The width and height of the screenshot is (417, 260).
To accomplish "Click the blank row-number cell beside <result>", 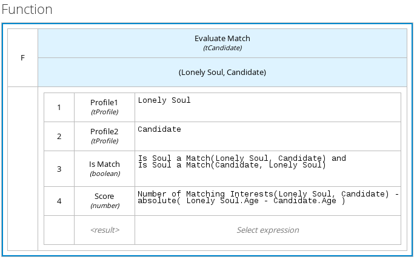I will point(59,230).
